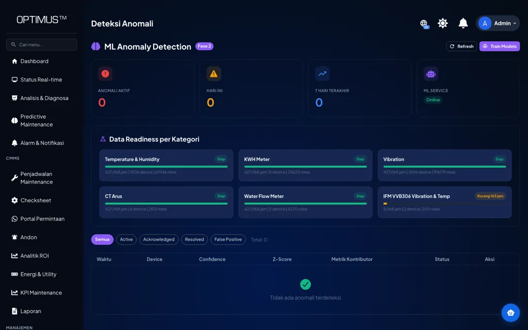Click the Admin avatar circle
The height and width of the screenshot is (330, 528).
(485, 23)
